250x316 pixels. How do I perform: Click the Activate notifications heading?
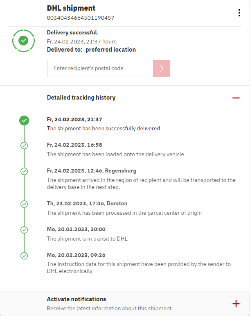[77, 299]
